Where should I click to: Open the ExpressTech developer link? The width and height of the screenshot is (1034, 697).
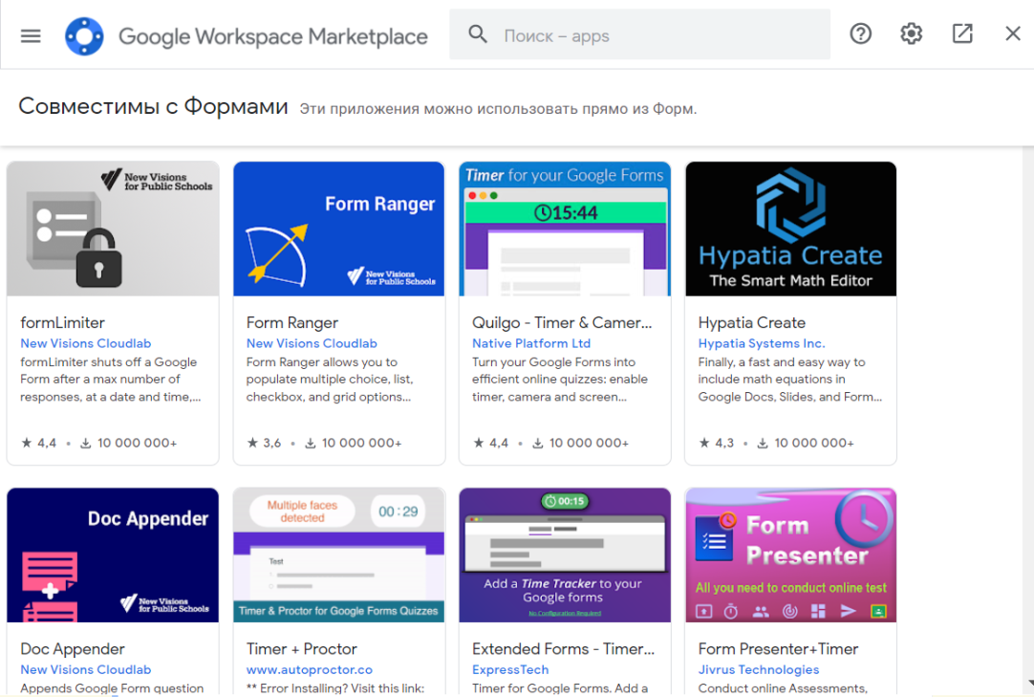click(510, 669)
